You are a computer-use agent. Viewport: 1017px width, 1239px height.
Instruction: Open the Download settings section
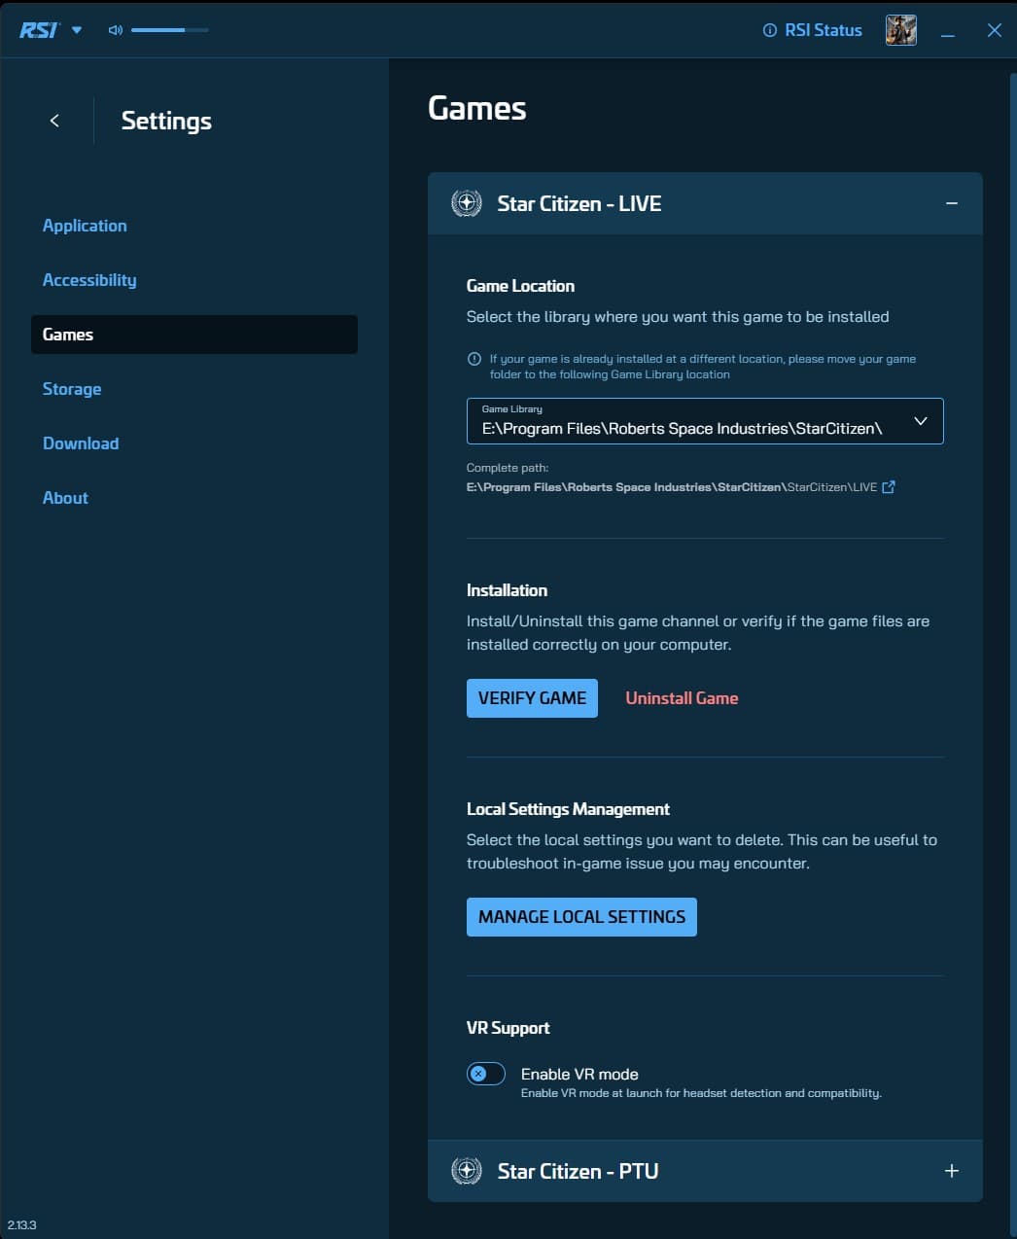(x=81, y=443)
